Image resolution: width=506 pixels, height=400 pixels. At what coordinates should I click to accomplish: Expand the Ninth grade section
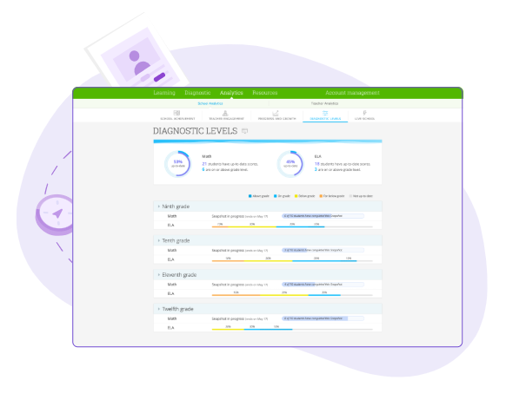tap(268, 207)
